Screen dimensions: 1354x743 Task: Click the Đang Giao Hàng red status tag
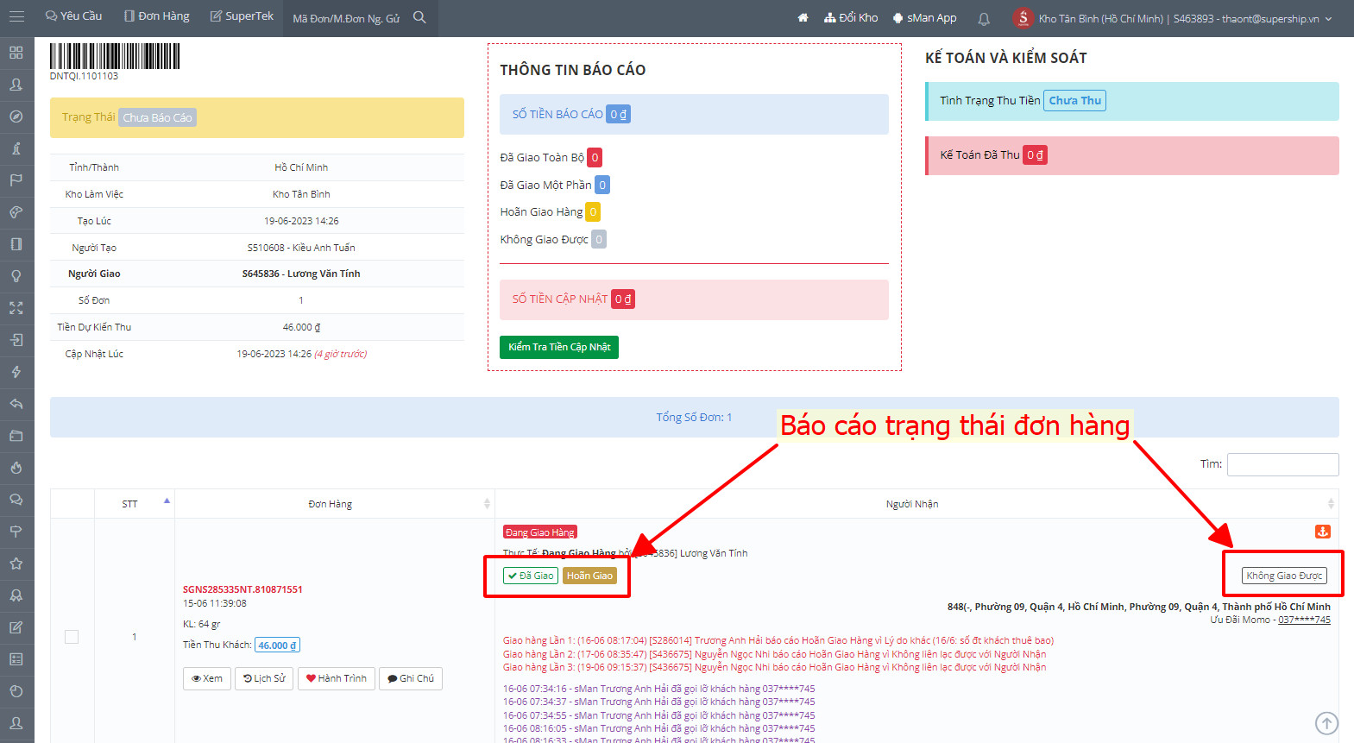pyautogui.click(x=540, y=532)
